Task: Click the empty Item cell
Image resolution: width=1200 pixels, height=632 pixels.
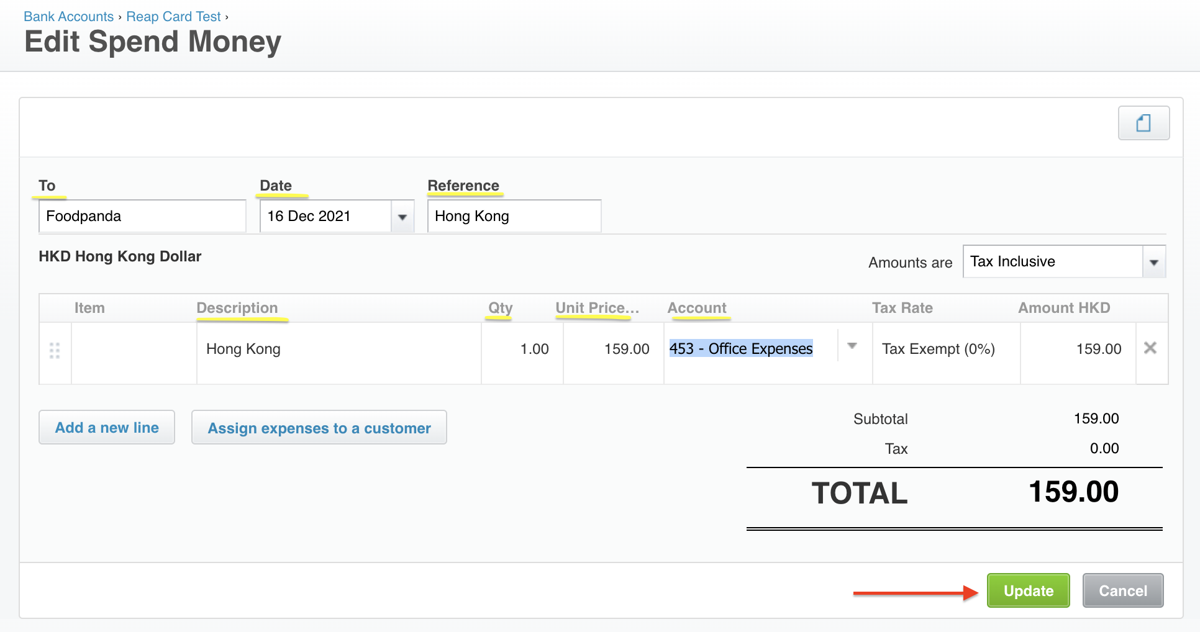Action: [x=134, y=350]
